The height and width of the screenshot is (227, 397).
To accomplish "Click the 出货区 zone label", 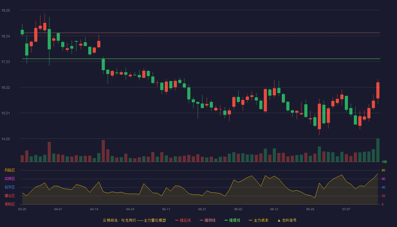I will (x=10, y=179).
